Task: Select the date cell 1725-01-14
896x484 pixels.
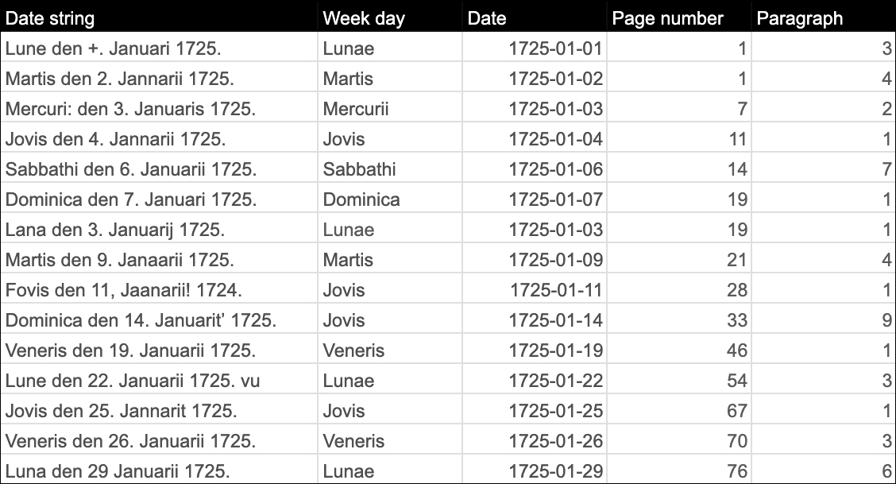Action: tap(535, 320)
